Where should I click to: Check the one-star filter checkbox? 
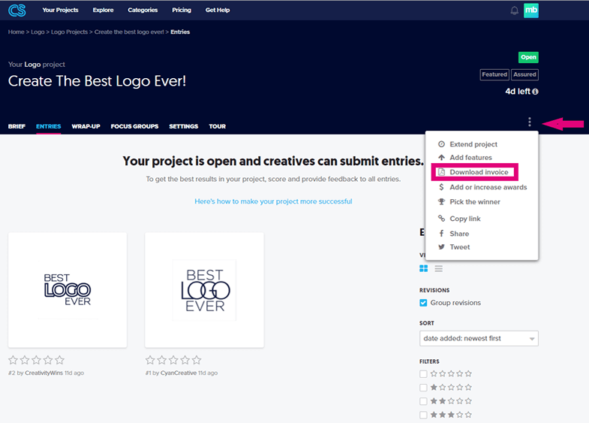coord(423,387)
